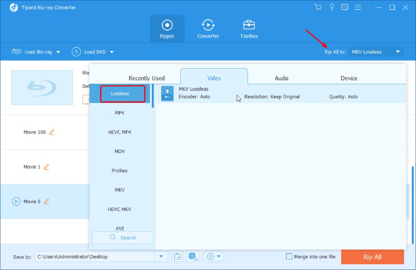
Task: Open the shopping cart purchase icon
Action: [318, 7]
